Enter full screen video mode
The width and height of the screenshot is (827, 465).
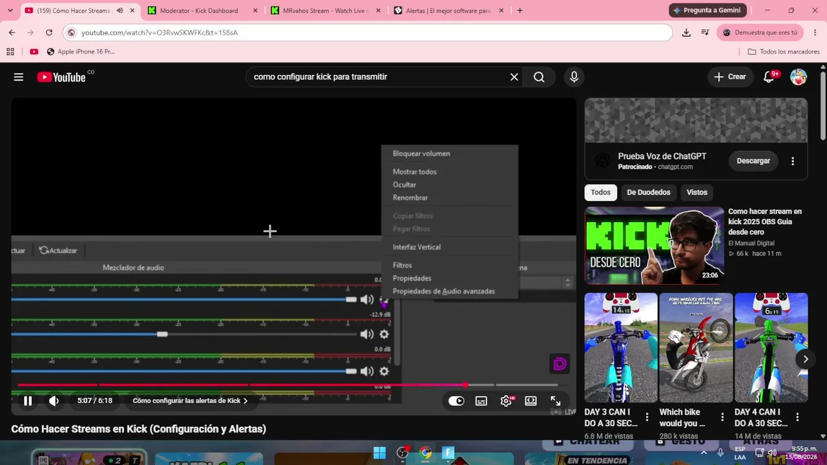(556, 401)
